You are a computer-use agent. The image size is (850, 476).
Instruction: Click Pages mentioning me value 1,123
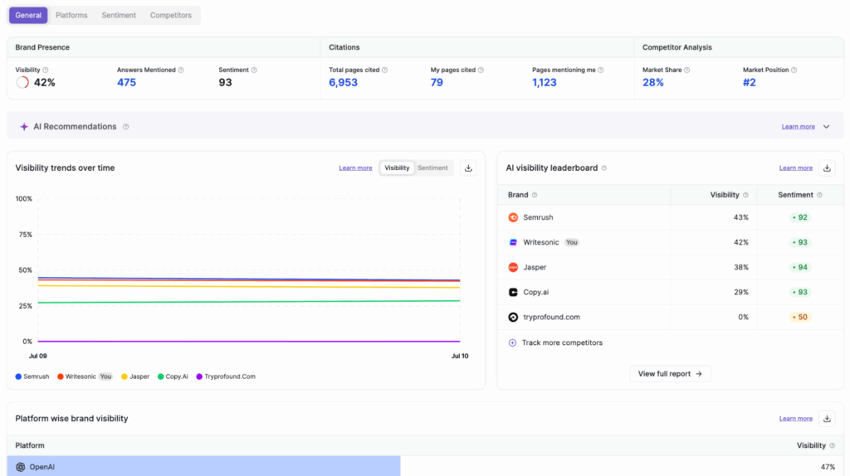click(x=545, y=82)
